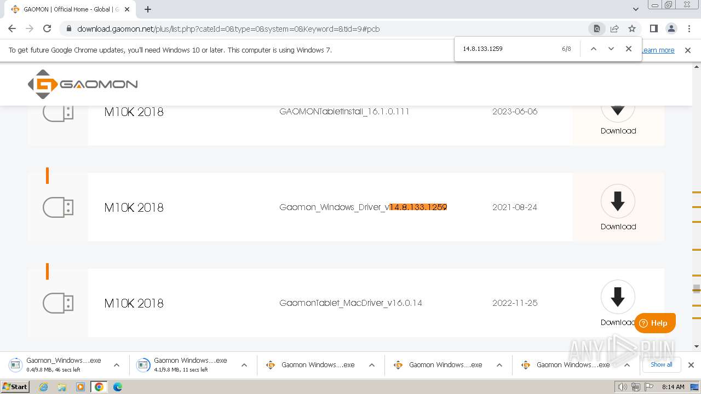Image resolution: width=701 pixels, height=394 pixels.
Task: Toggle the browser side panel
Action: (653, 28)
